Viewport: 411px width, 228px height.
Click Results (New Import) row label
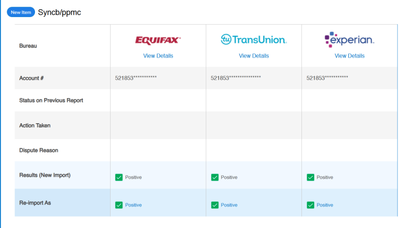pos(45,175)
